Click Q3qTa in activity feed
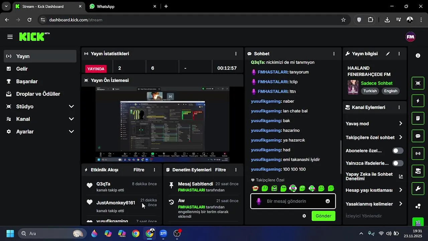The image size is (428, 241). pos(103,184)
